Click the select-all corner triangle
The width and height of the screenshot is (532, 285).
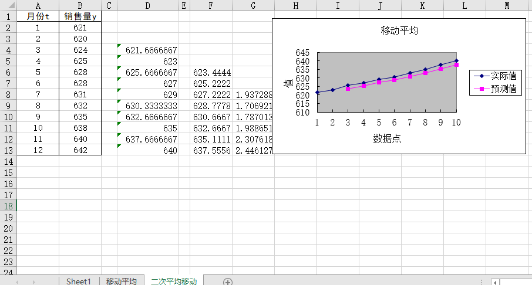click(x=8, y=5)
